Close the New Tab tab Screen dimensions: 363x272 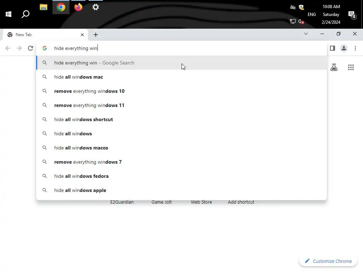[82, 35]
